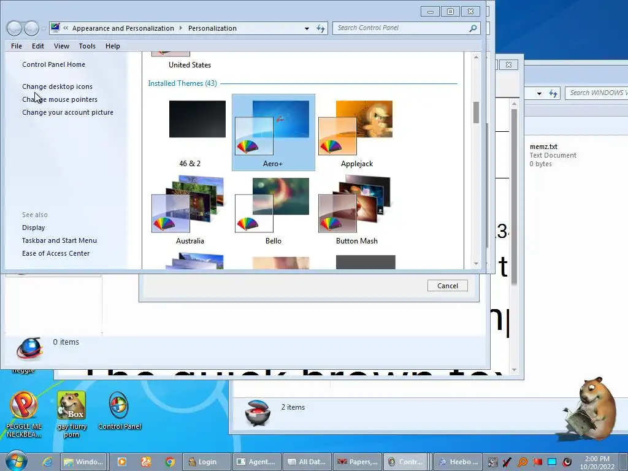Go to Control Panel Home
This screenshot has height=471, width=628.
pos(54,64)
